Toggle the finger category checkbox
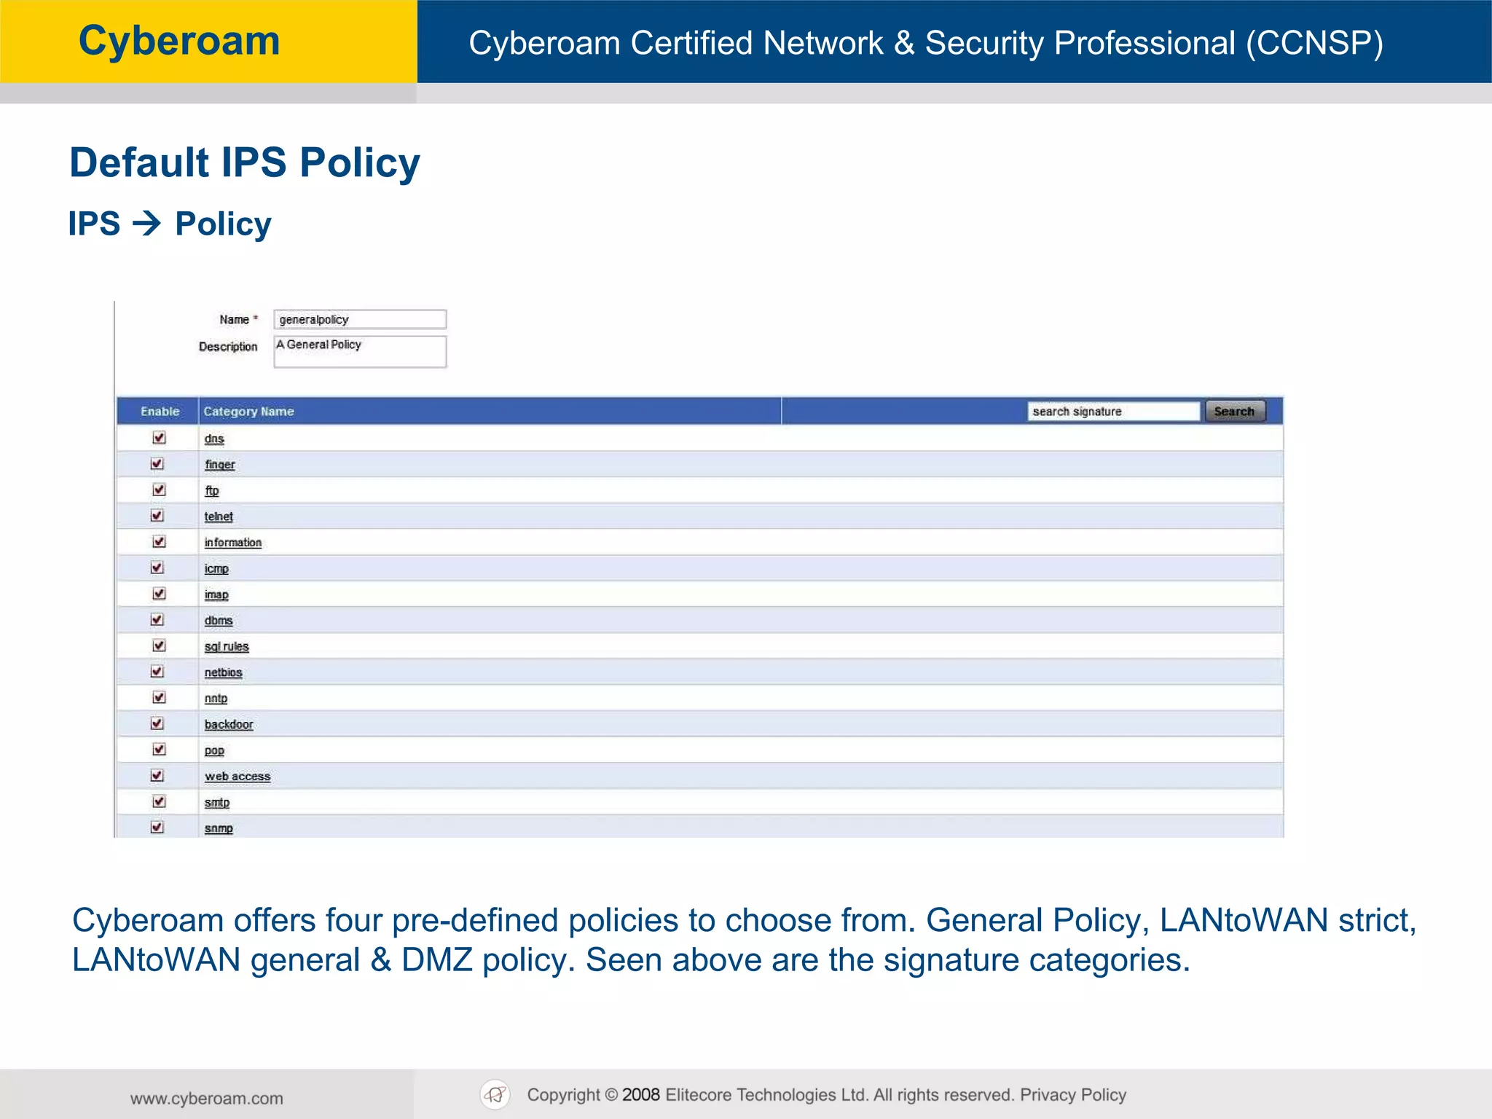Viewport: 1492px width, 1119px height. pos(157,464)
